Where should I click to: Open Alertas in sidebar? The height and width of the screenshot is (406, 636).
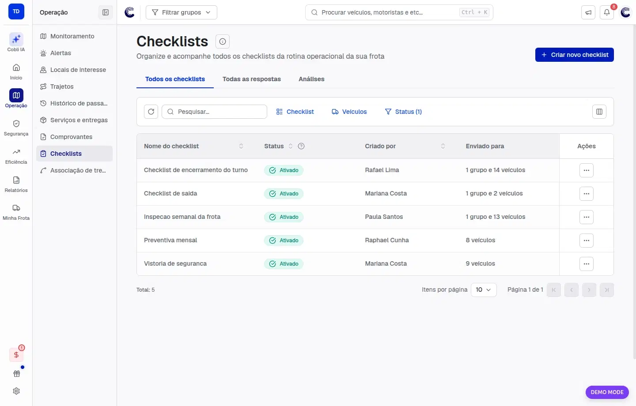tap(74, 53)
